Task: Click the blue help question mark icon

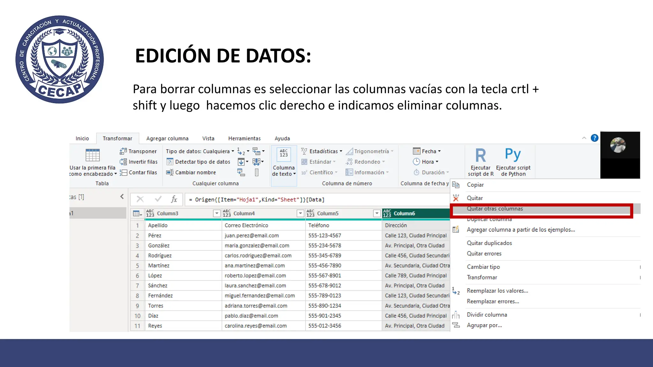Action: pos(594,138)
